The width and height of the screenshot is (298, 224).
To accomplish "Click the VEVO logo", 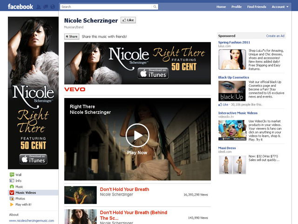I will [x=74, y=89].
